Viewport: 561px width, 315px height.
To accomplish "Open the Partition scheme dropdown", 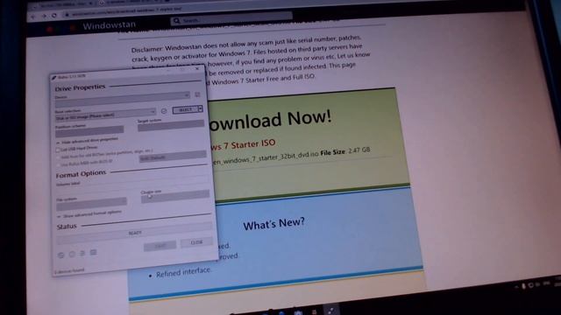I will [x=89, y=131].
